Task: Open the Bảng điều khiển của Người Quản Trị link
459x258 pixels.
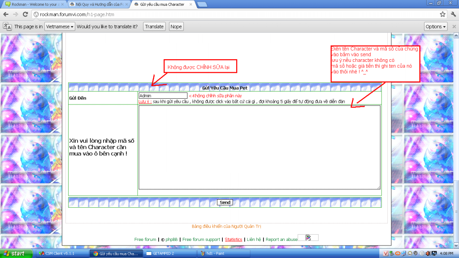Action: click(226, 226)
